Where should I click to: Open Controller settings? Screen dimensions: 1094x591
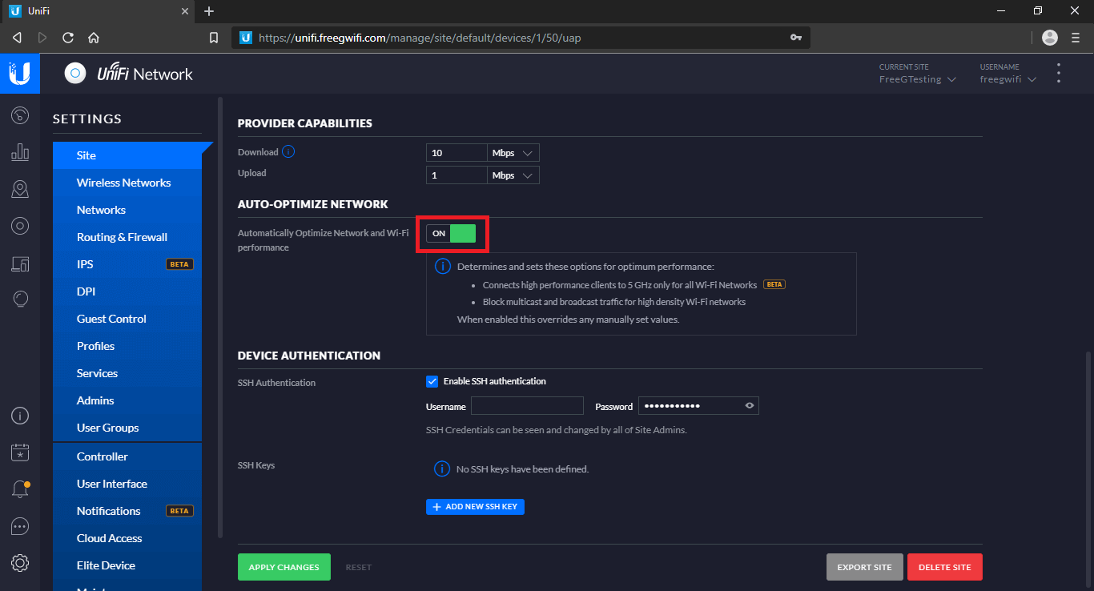coord(127,456)
